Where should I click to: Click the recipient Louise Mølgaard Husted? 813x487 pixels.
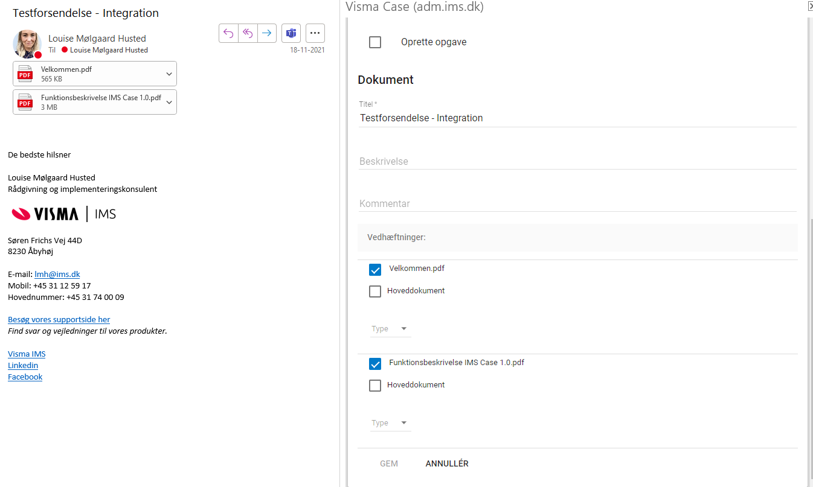coord(109,50)
